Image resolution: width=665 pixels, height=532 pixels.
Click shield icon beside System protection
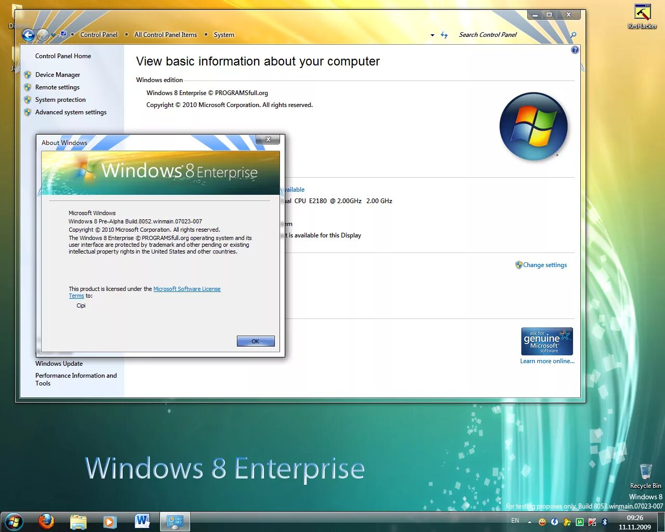(28, 100)
